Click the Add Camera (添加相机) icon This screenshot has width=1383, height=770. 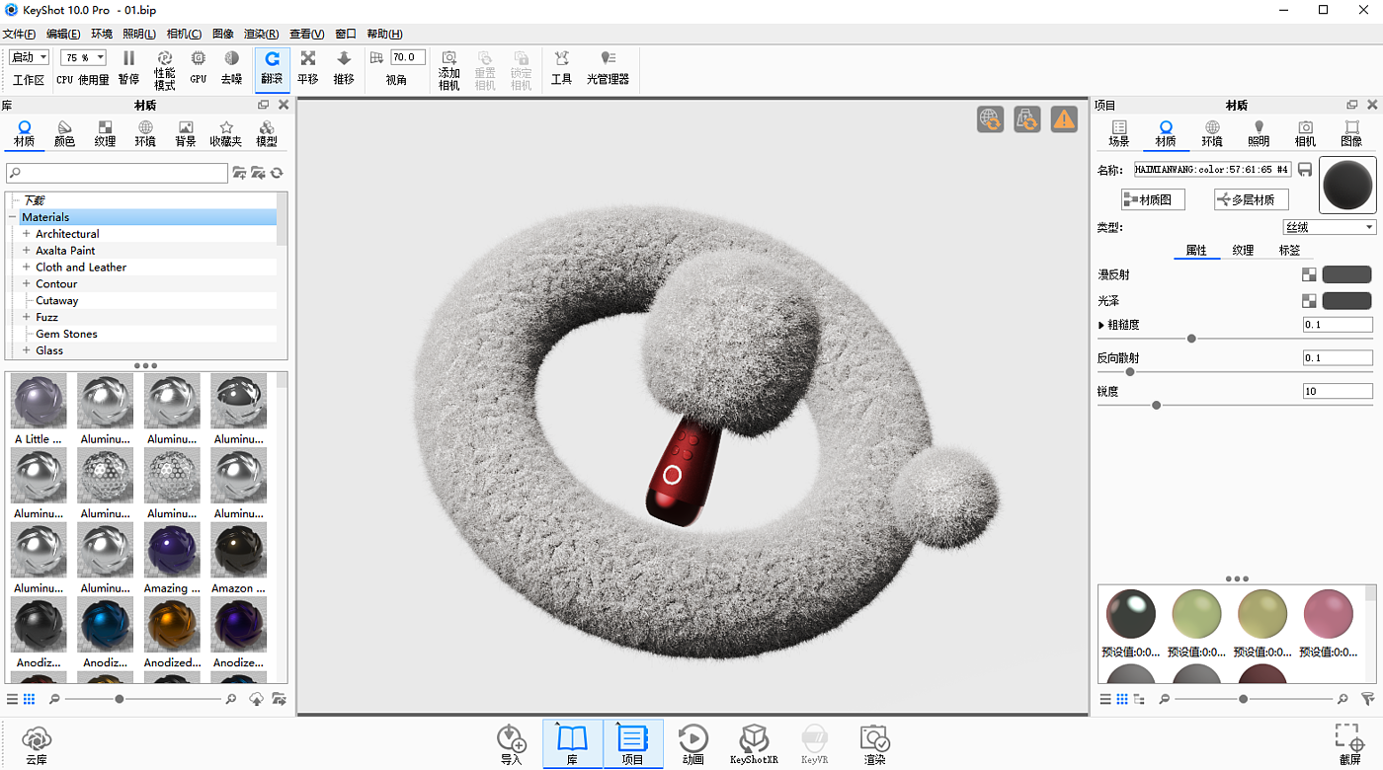449,69
